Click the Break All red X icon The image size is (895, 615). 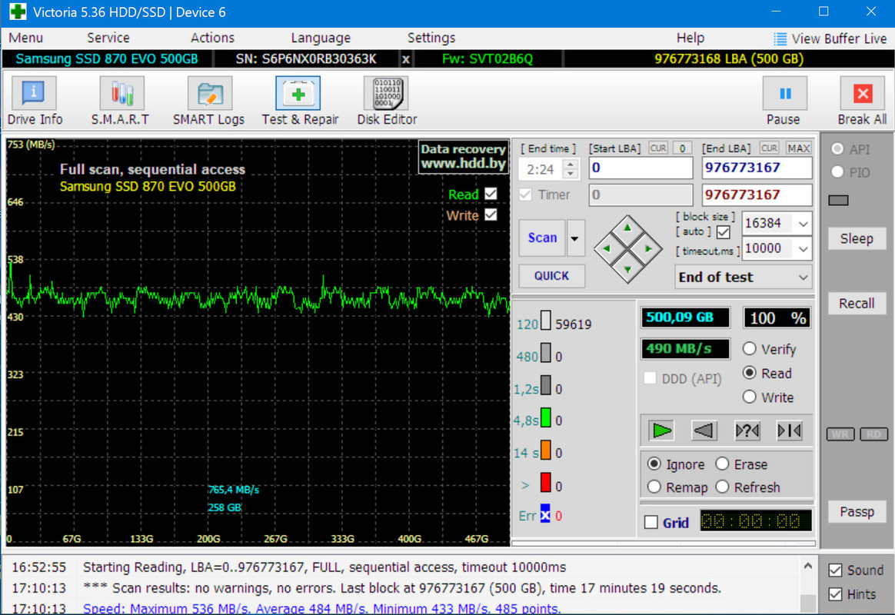point(863,94)
